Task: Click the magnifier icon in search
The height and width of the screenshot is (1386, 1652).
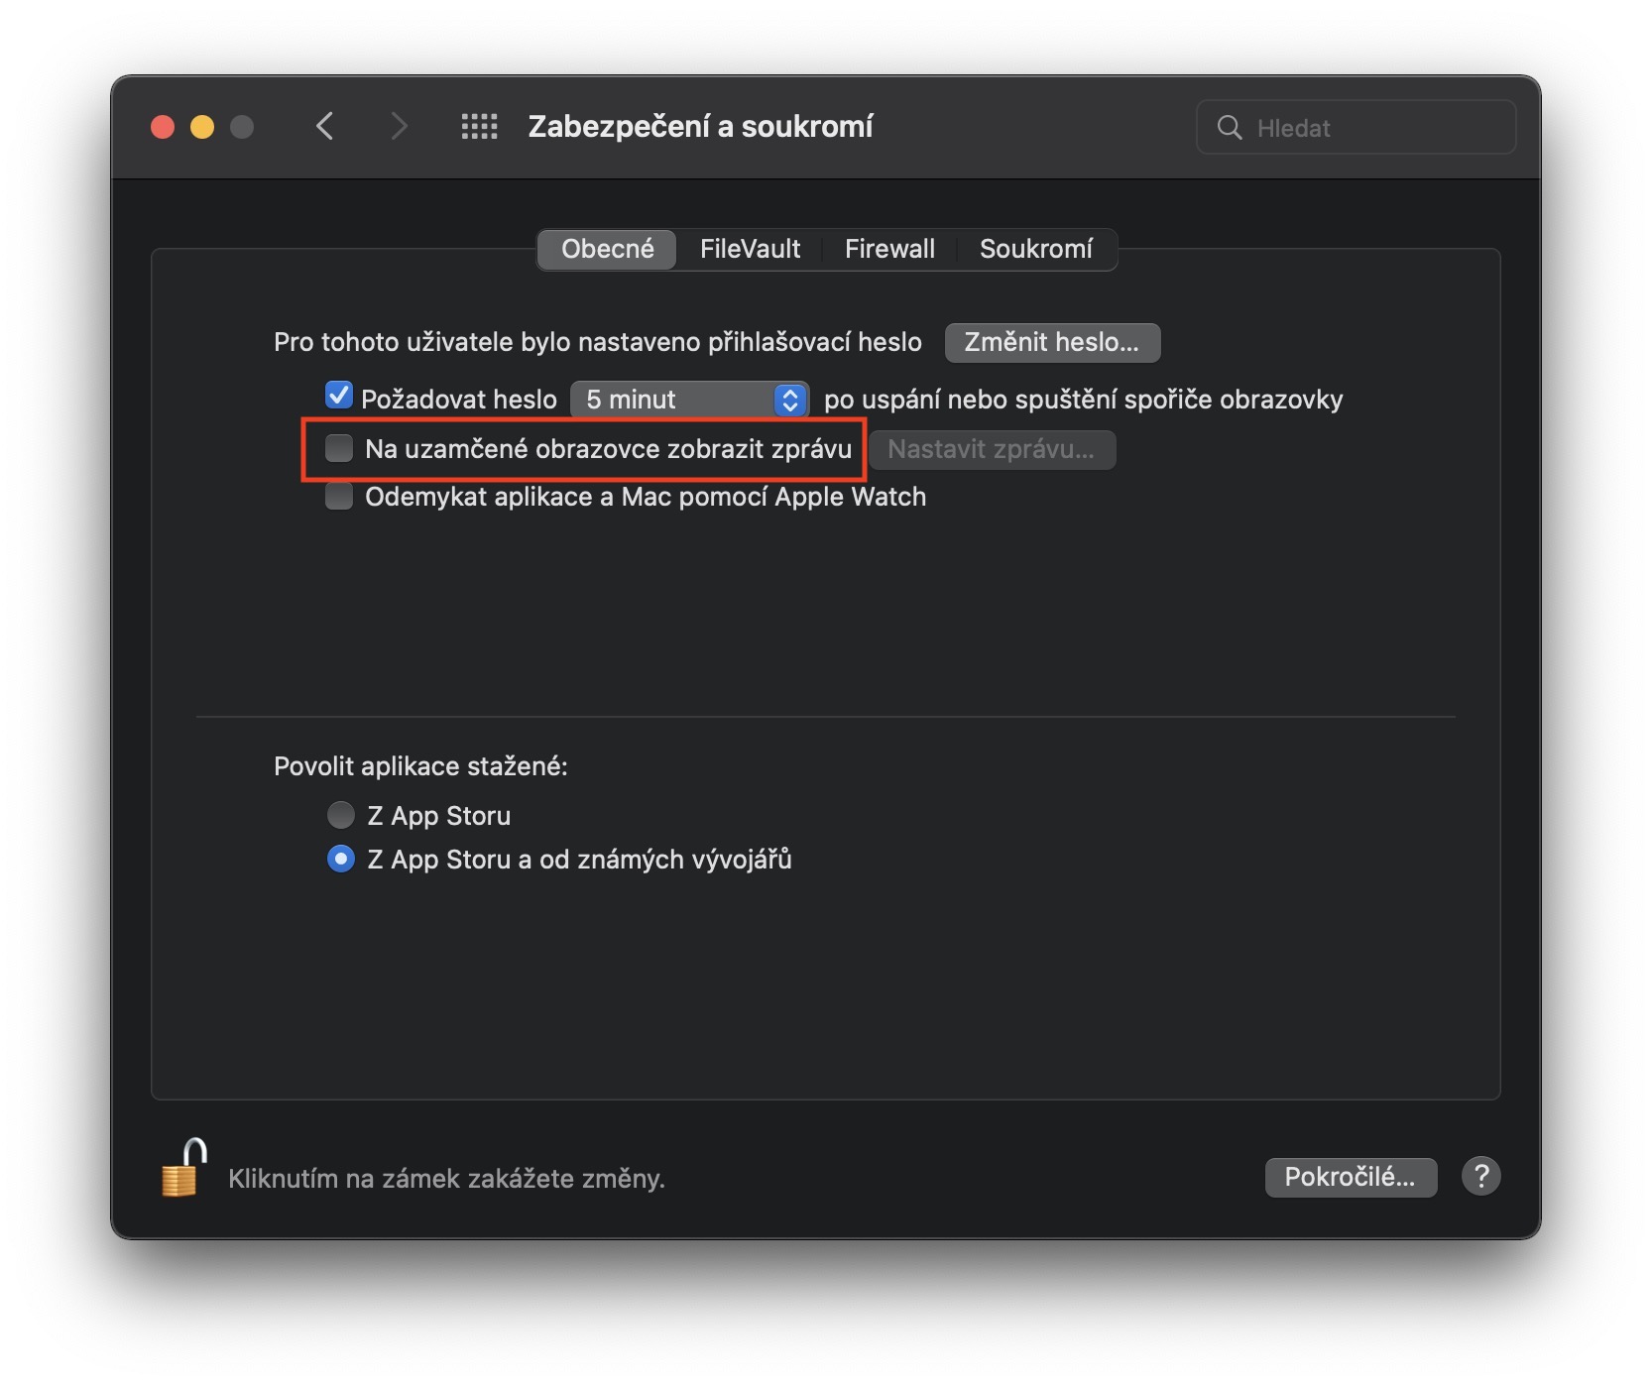Action: point(1230,128)
